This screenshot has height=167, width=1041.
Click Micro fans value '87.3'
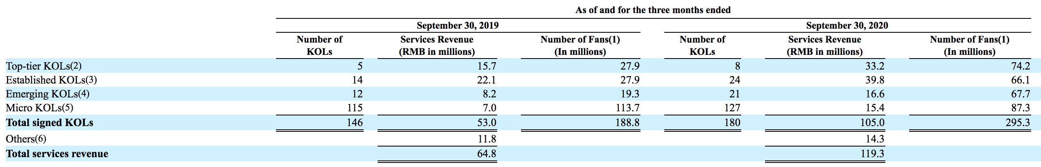pos(1020,108)
